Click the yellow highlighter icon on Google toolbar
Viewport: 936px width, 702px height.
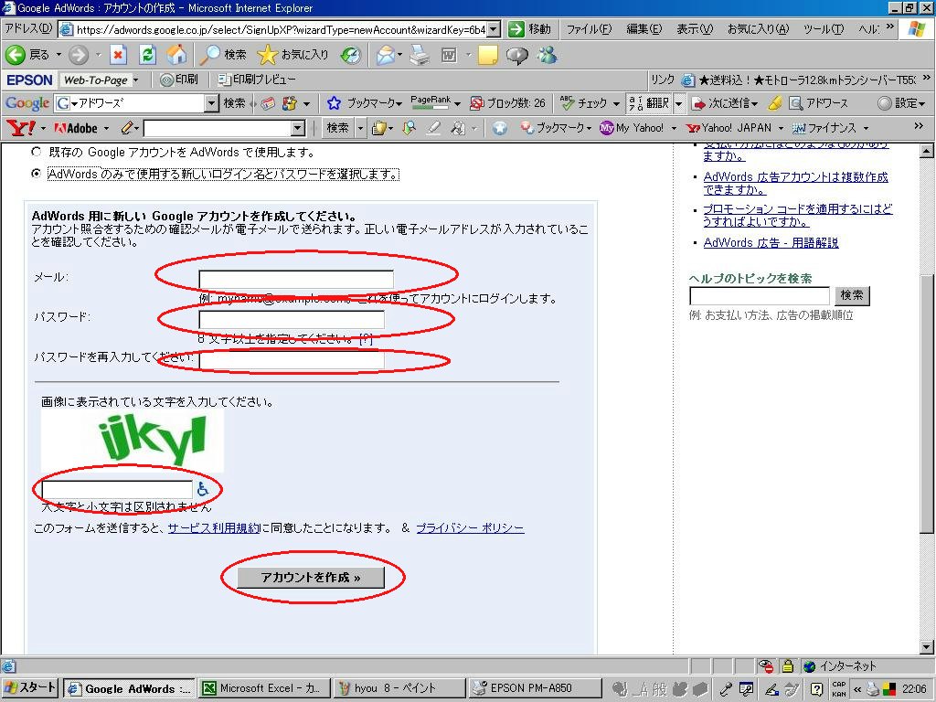[775, 103]
